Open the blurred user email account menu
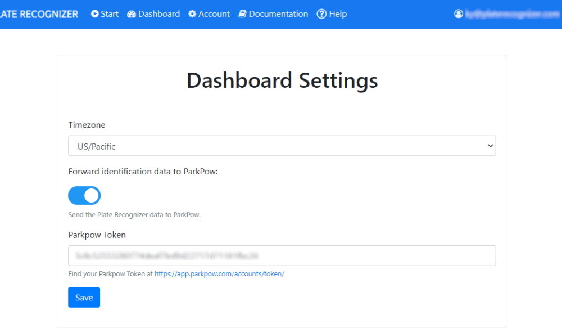Image resolution: width=562 pixels, height=333 pixels. [512, 13]
